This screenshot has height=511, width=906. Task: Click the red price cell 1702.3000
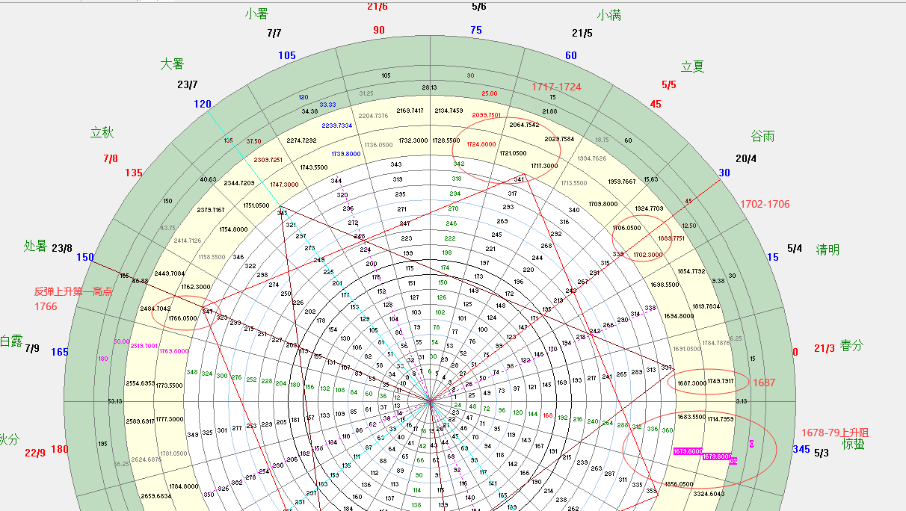click(647, 255)
